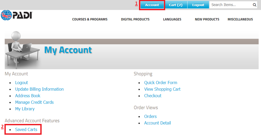Open the Languages menu
The width and height of the screenshot is (261, 136).
click(172, 19)
